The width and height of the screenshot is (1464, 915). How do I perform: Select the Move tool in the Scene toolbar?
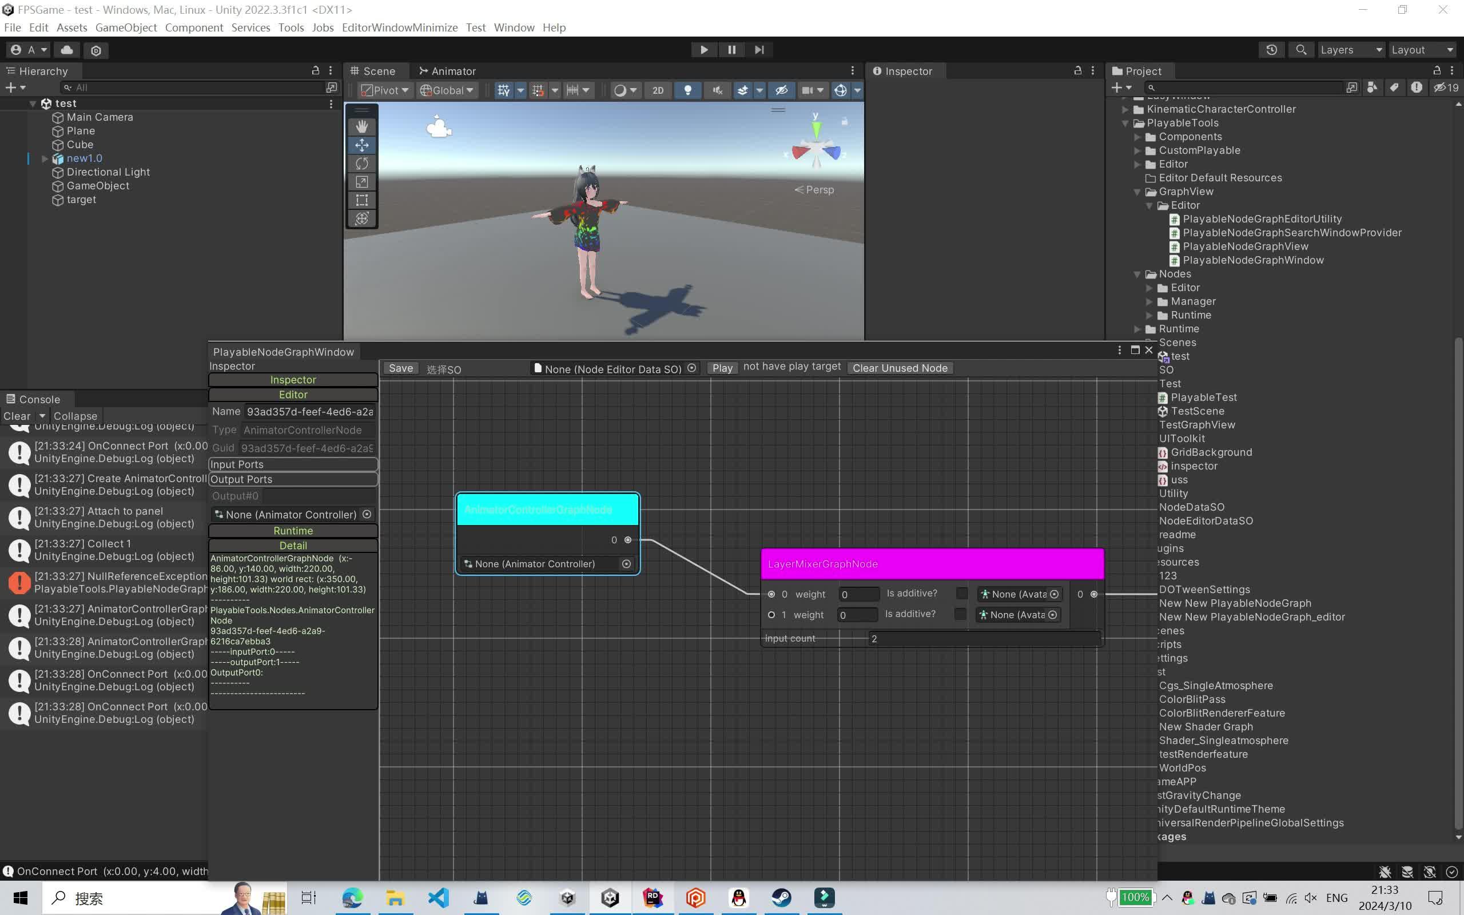361,145
